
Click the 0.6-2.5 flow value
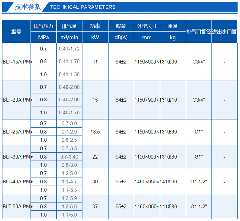click(69, 140)
